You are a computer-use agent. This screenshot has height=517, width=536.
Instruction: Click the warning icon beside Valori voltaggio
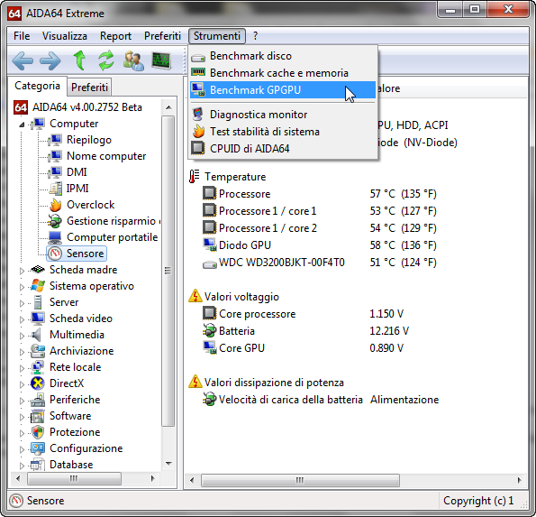195,296
